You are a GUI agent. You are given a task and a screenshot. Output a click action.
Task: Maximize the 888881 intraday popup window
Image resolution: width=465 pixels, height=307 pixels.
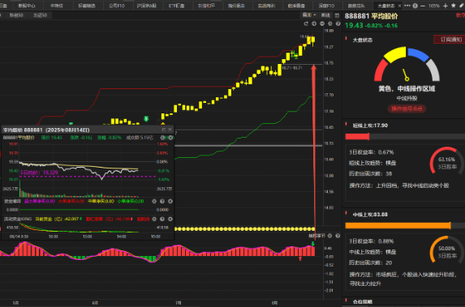(x=164, y=130)
